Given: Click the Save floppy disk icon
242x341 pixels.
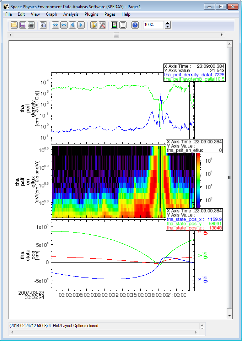Looking at the screenshot, I should [x=22, y=25].
